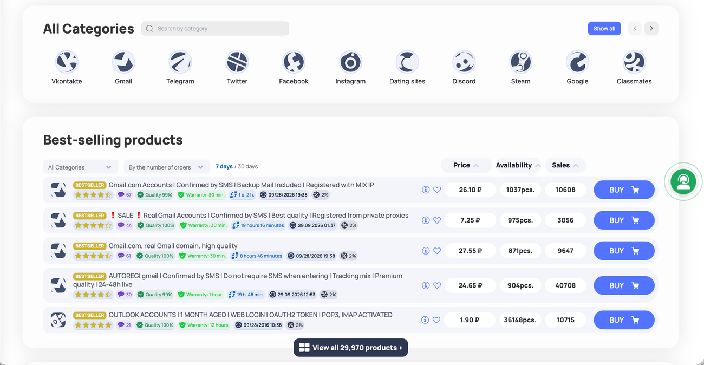704x365 pixels.
Task: Focus the Search by category field
Action: (x=215, y=28)
